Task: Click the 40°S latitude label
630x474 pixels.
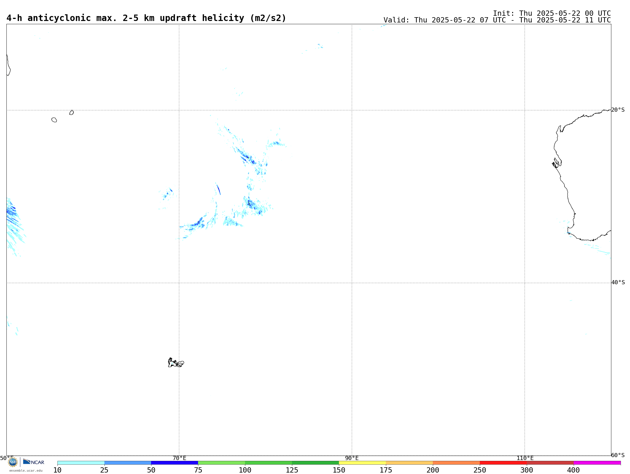Action: pyautogui.click(x=618, y=282)
